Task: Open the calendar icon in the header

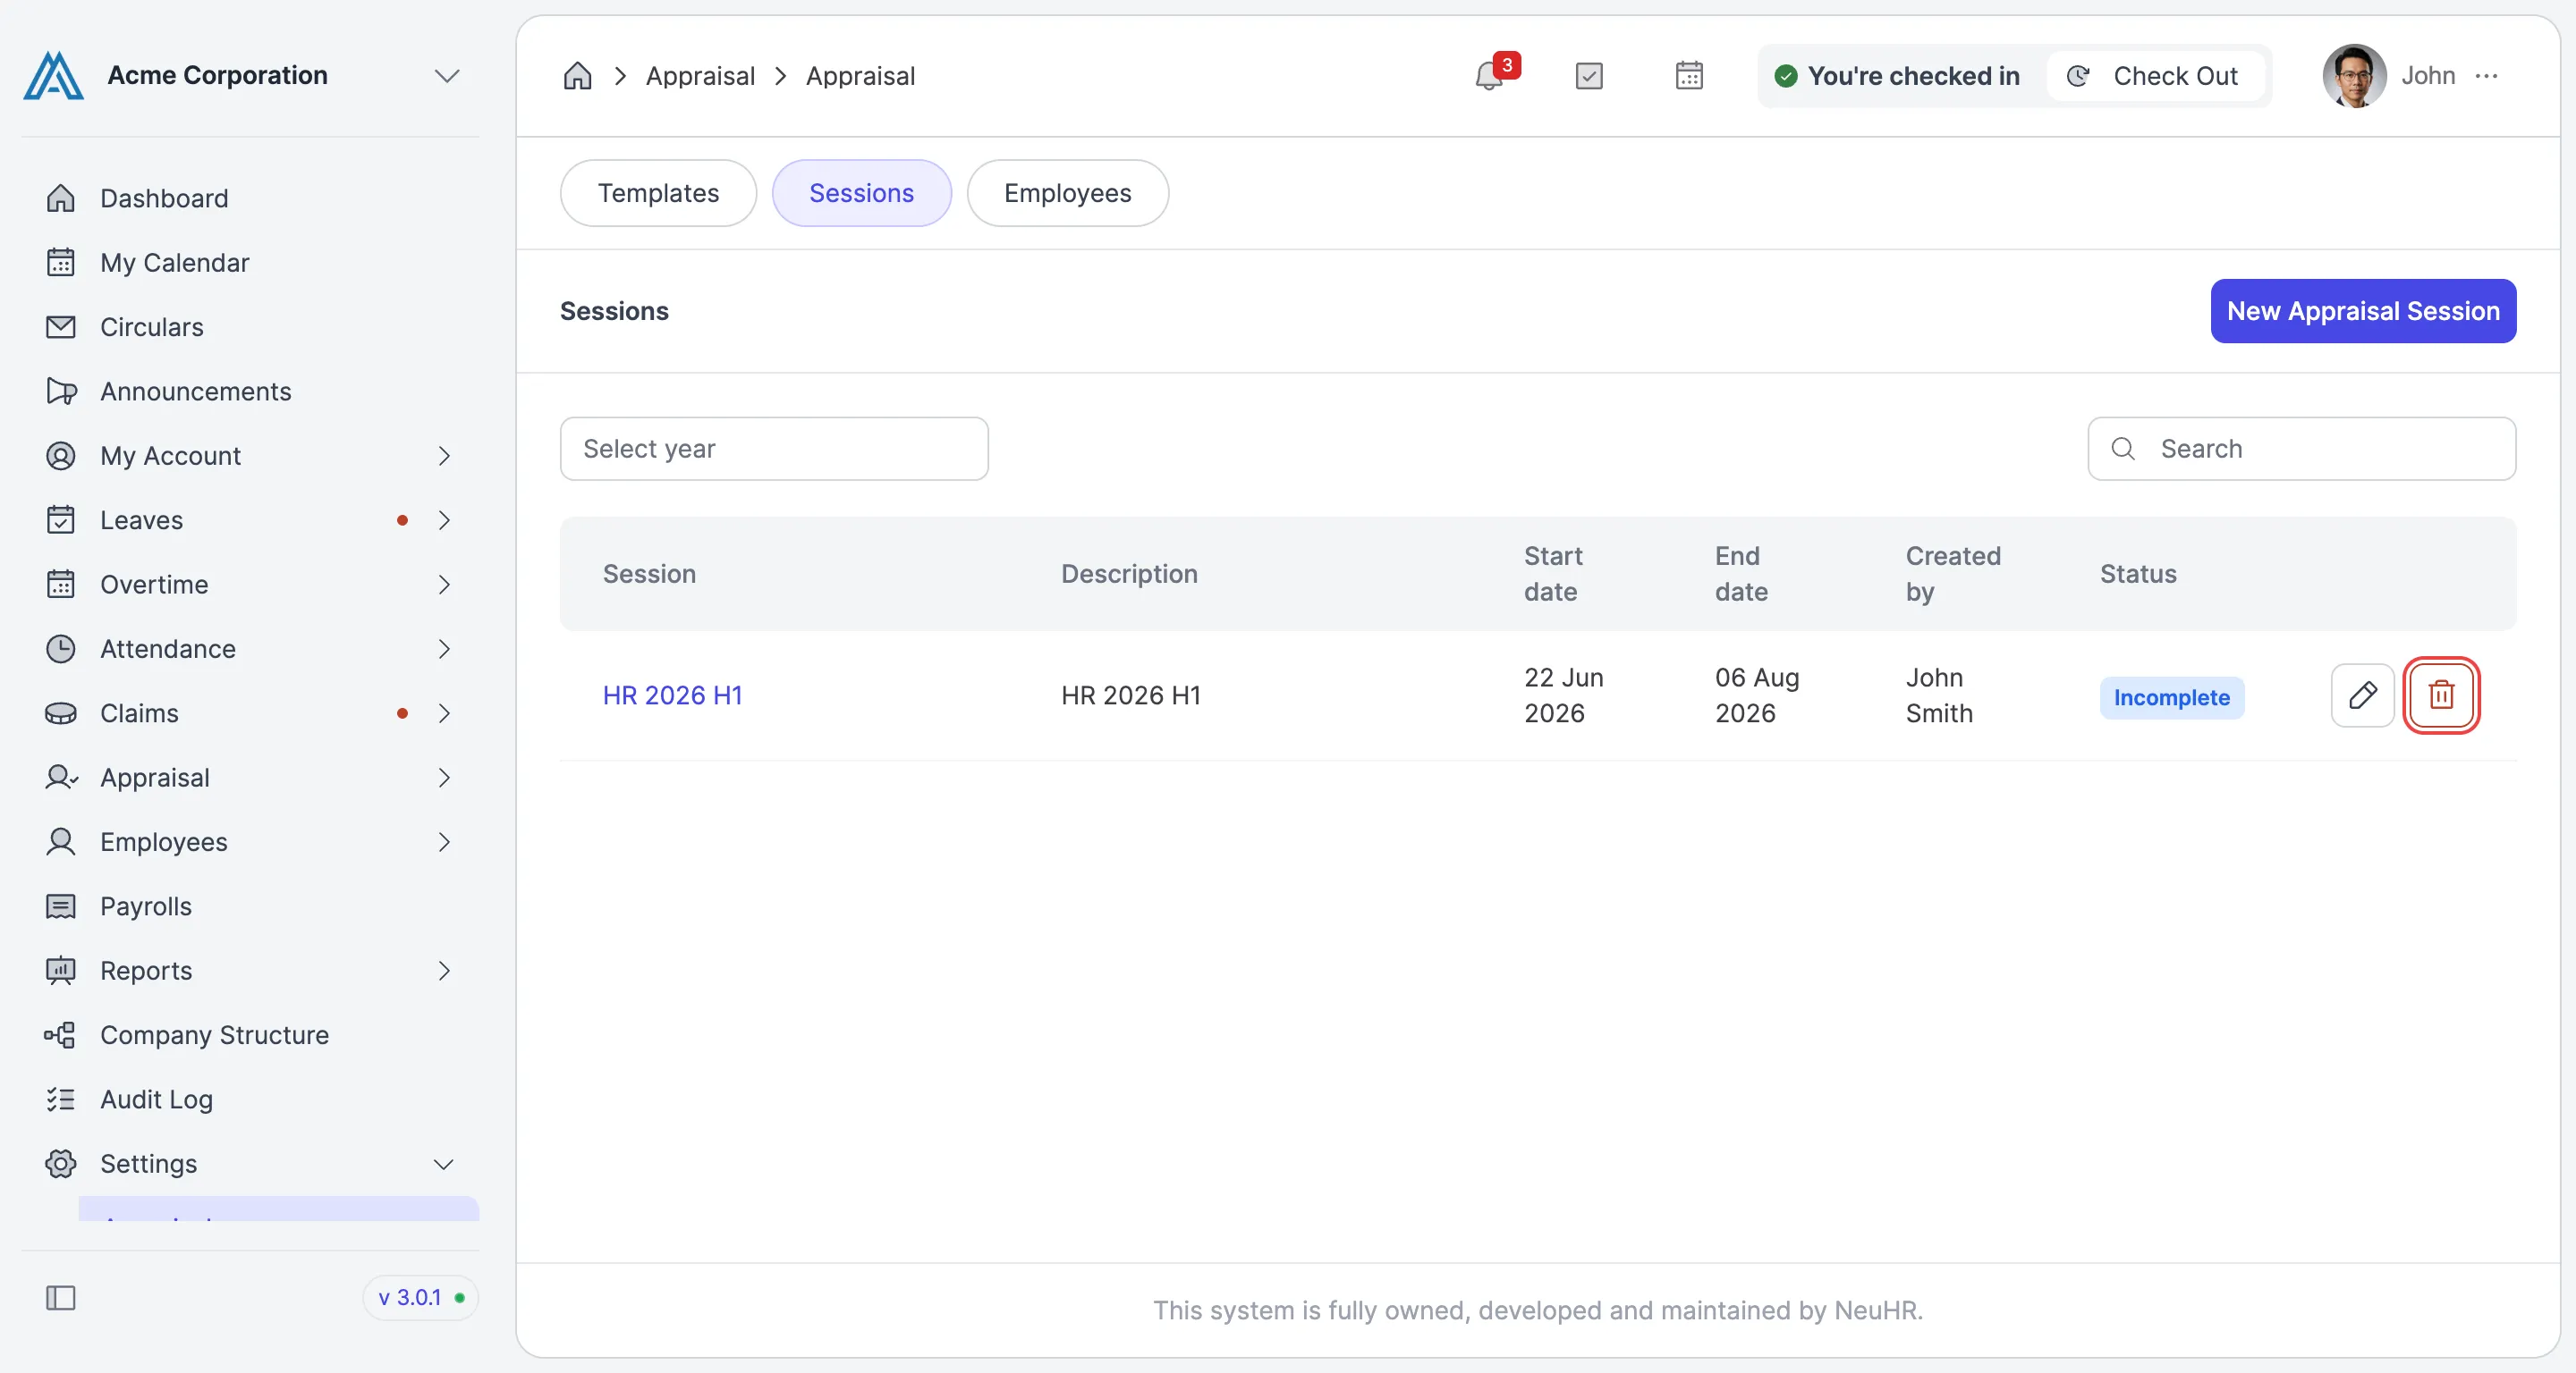Action: click(x=1689, y=76)
